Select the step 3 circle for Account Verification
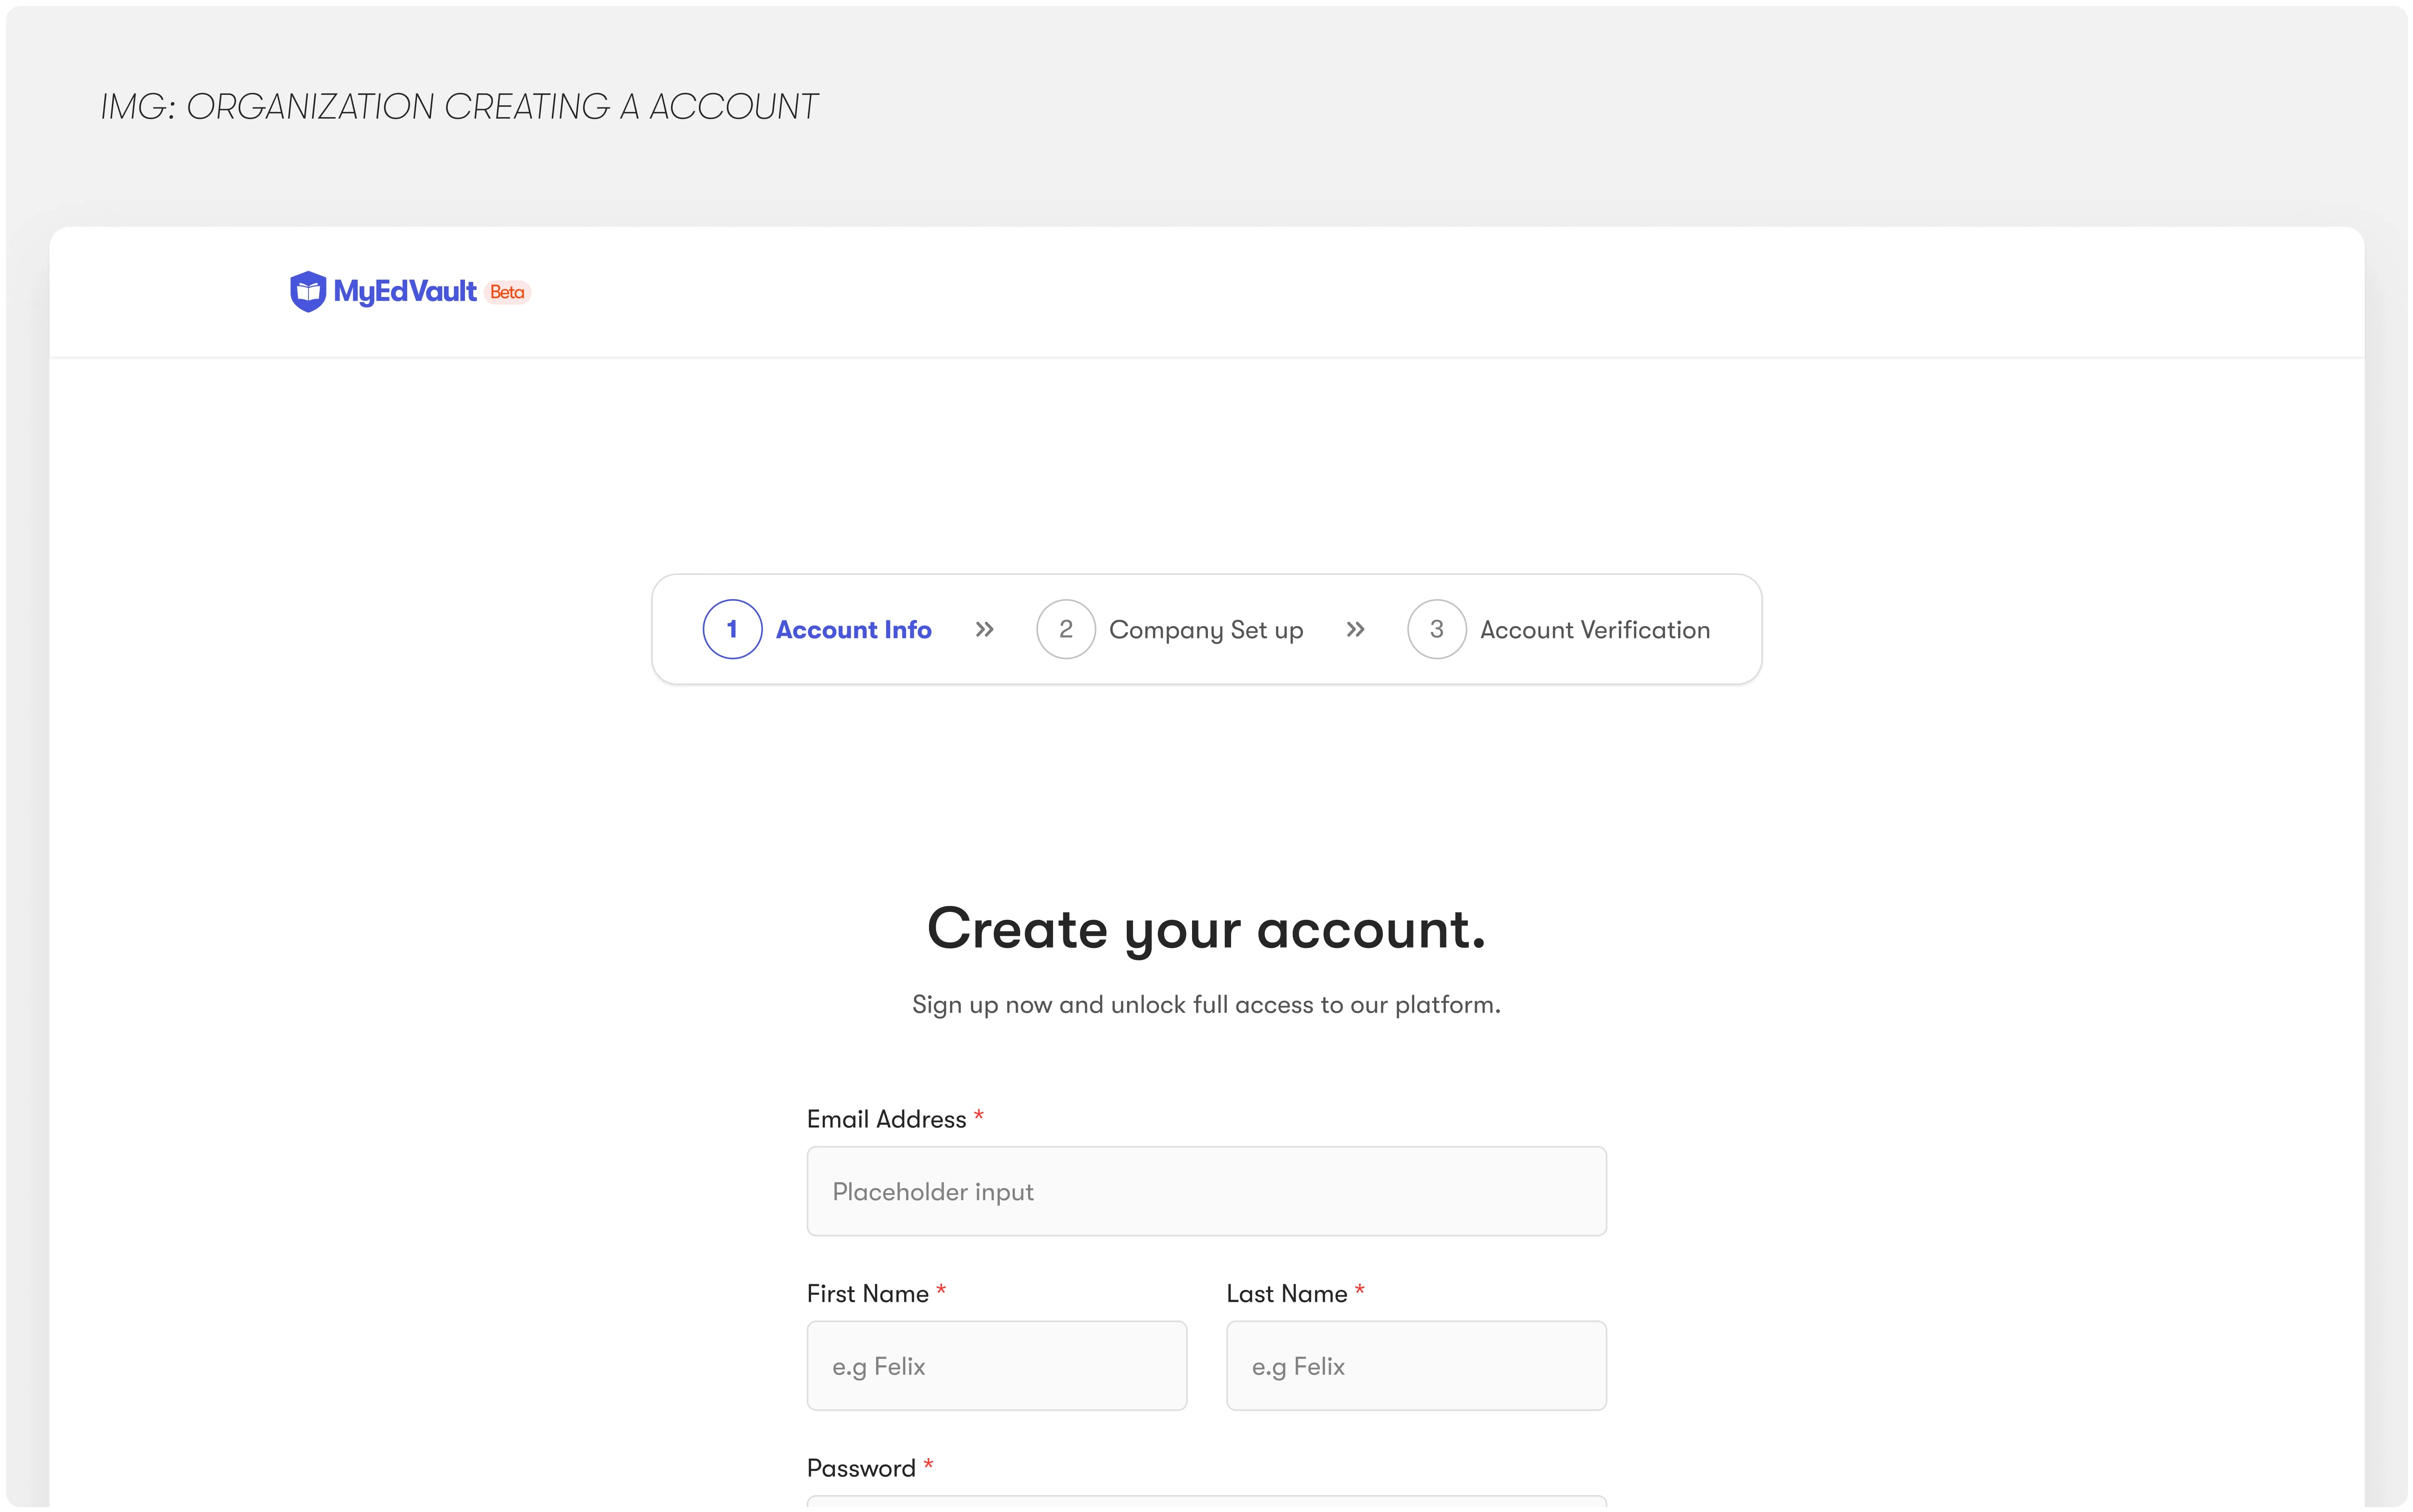This screenshot has width=2413, height=1512. (x=1437, y=629)
